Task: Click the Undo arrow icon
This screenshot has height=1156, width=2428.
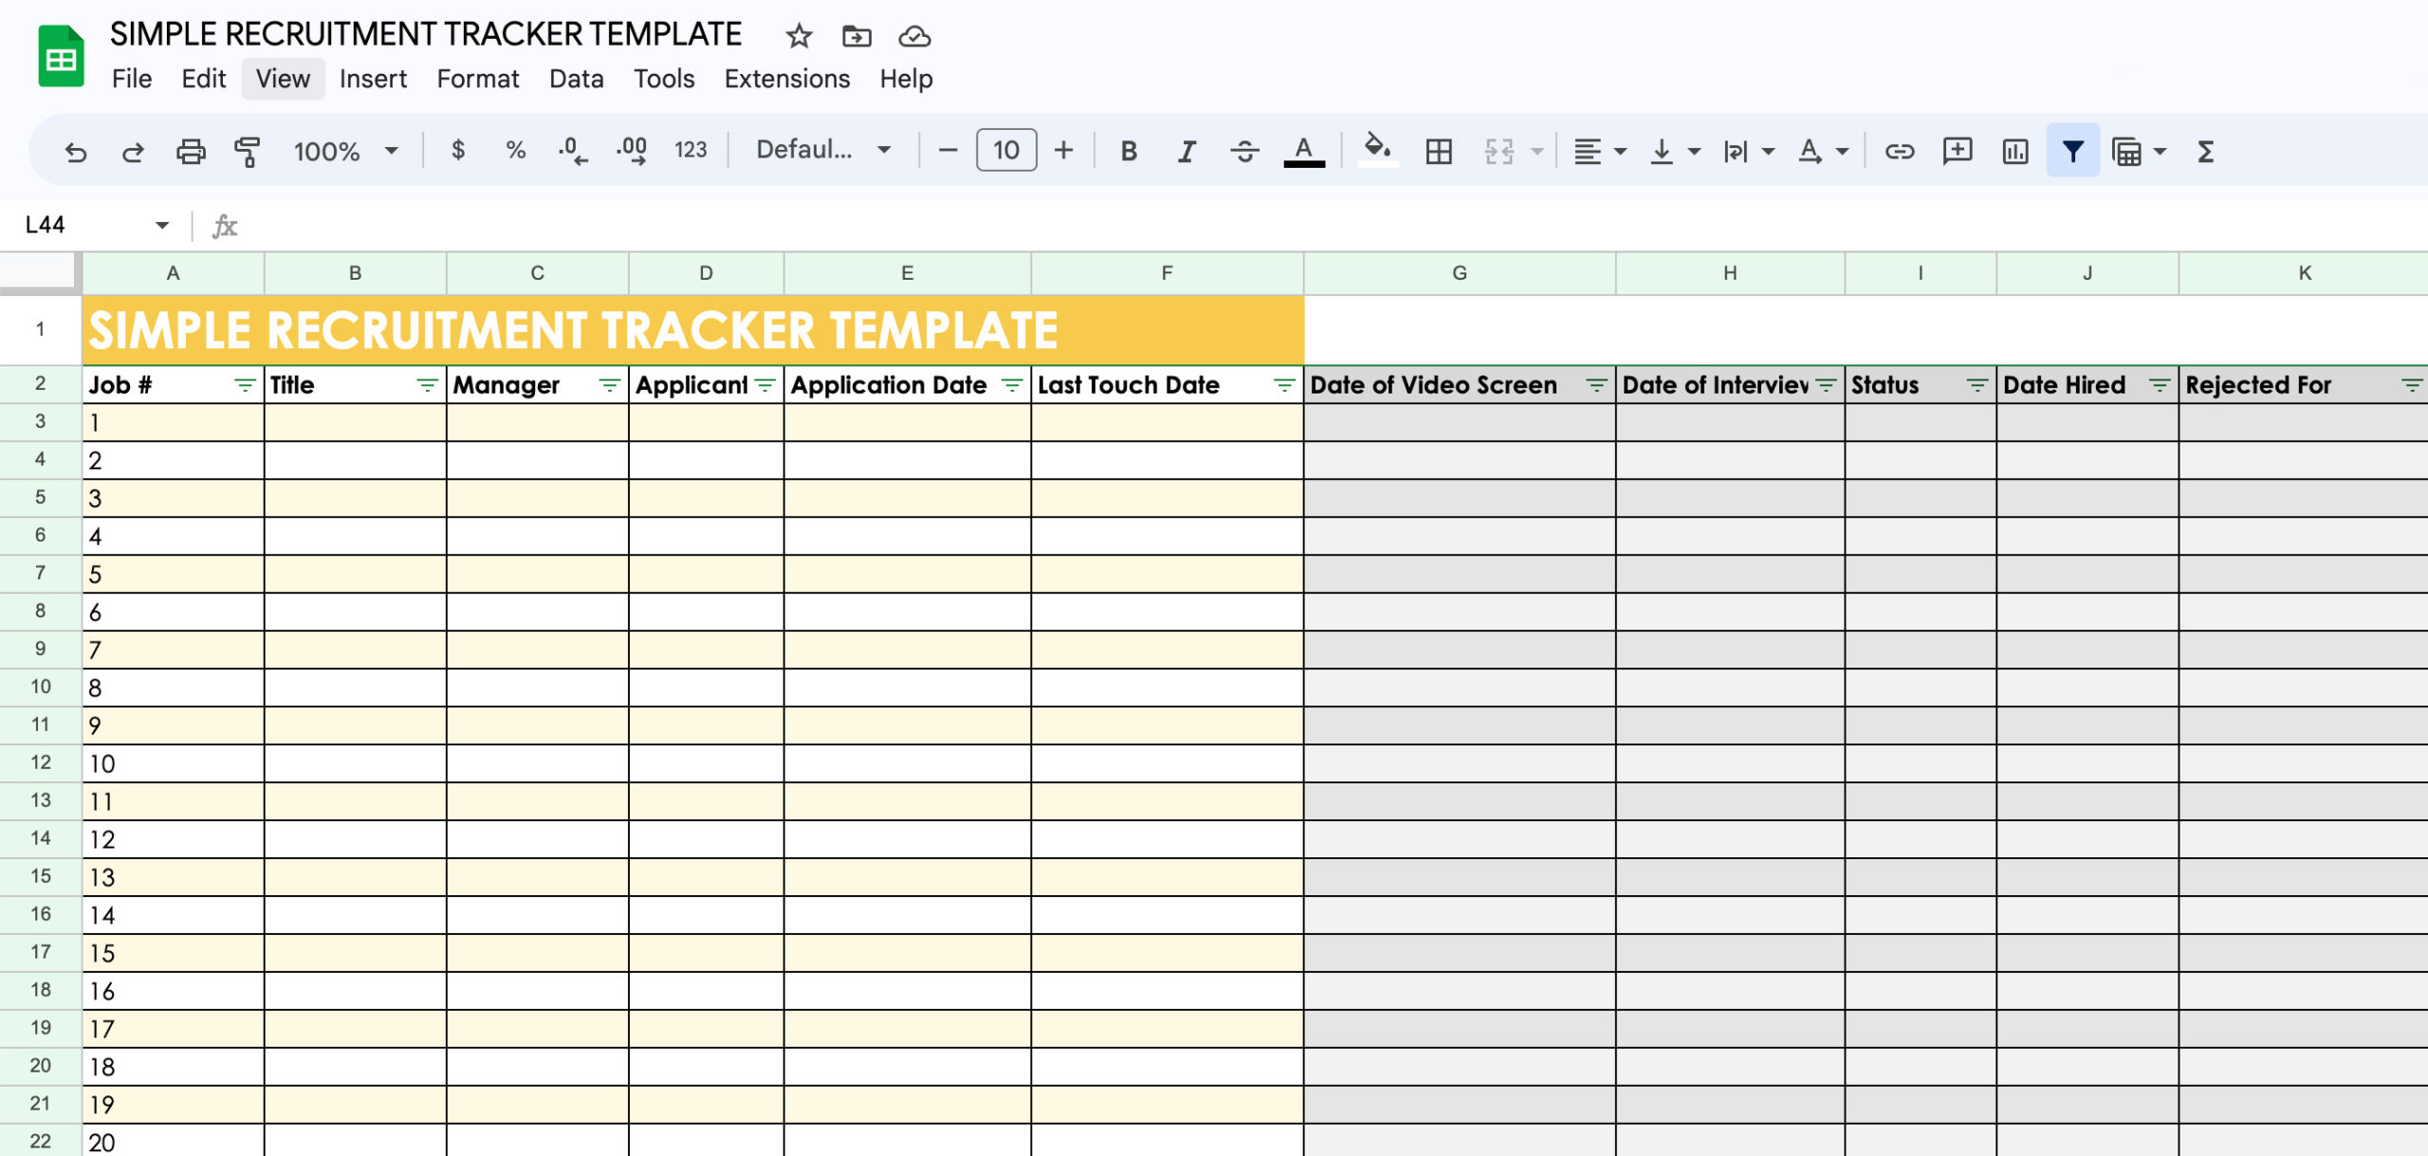Action: pyautogui.click(x=76, y=152)
